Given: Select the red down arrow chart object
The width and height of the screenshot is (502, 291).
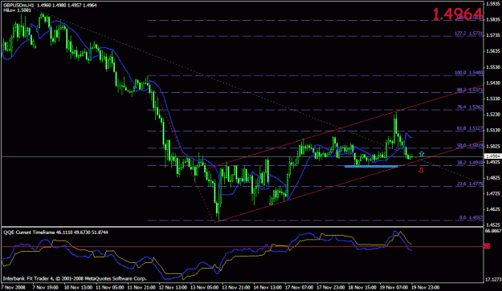Looking at the screenshot, I should coord(421,171).
